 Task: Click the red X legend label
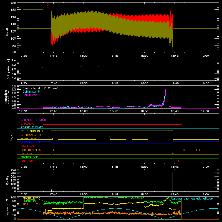pos(48,5)
